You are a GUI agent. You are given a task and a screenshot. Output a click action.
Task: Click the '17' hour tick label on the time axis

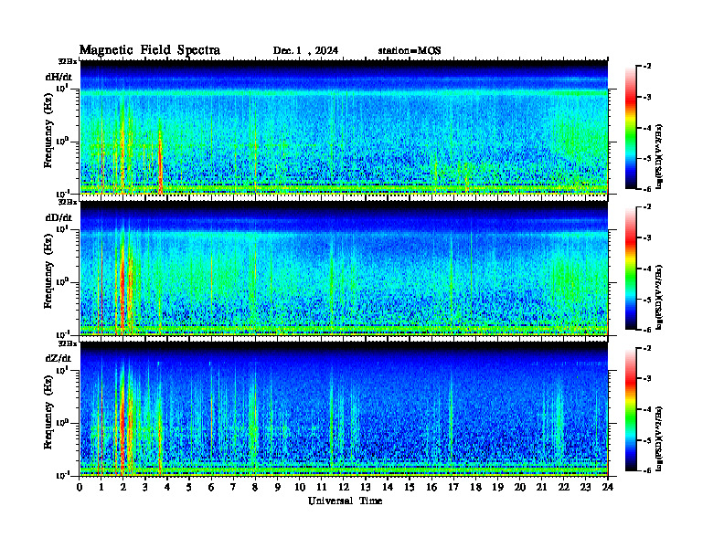coord(453,488)
